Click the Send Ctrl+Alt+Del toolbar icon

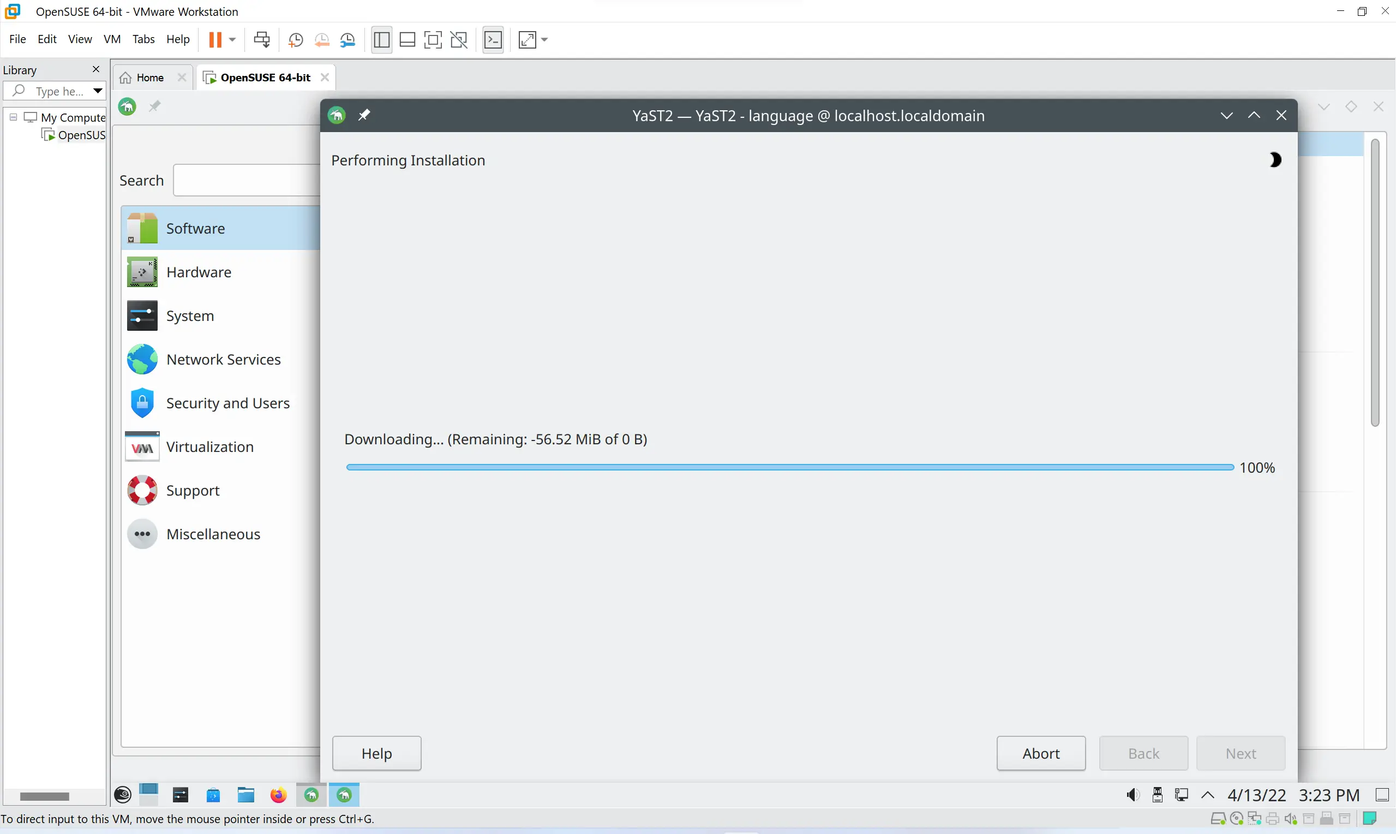point(262,39)
